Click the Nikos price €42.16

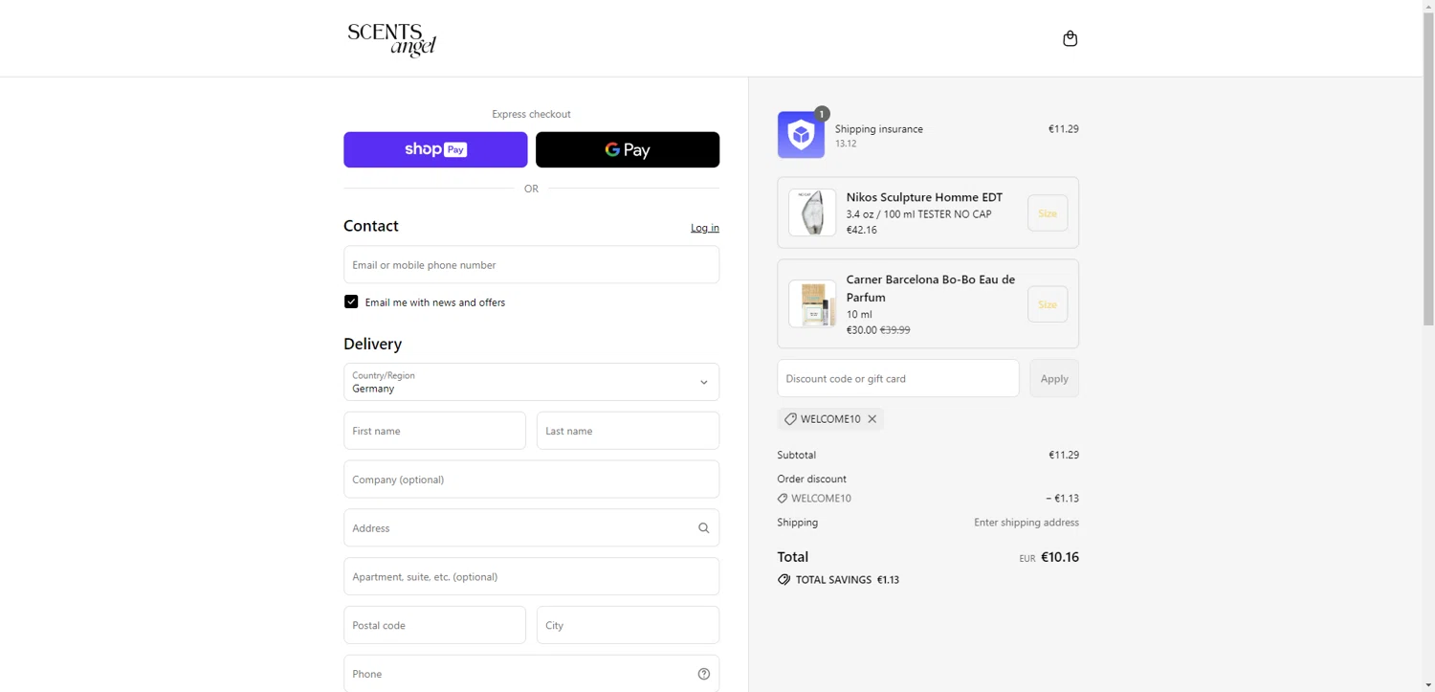coord(862,230)
